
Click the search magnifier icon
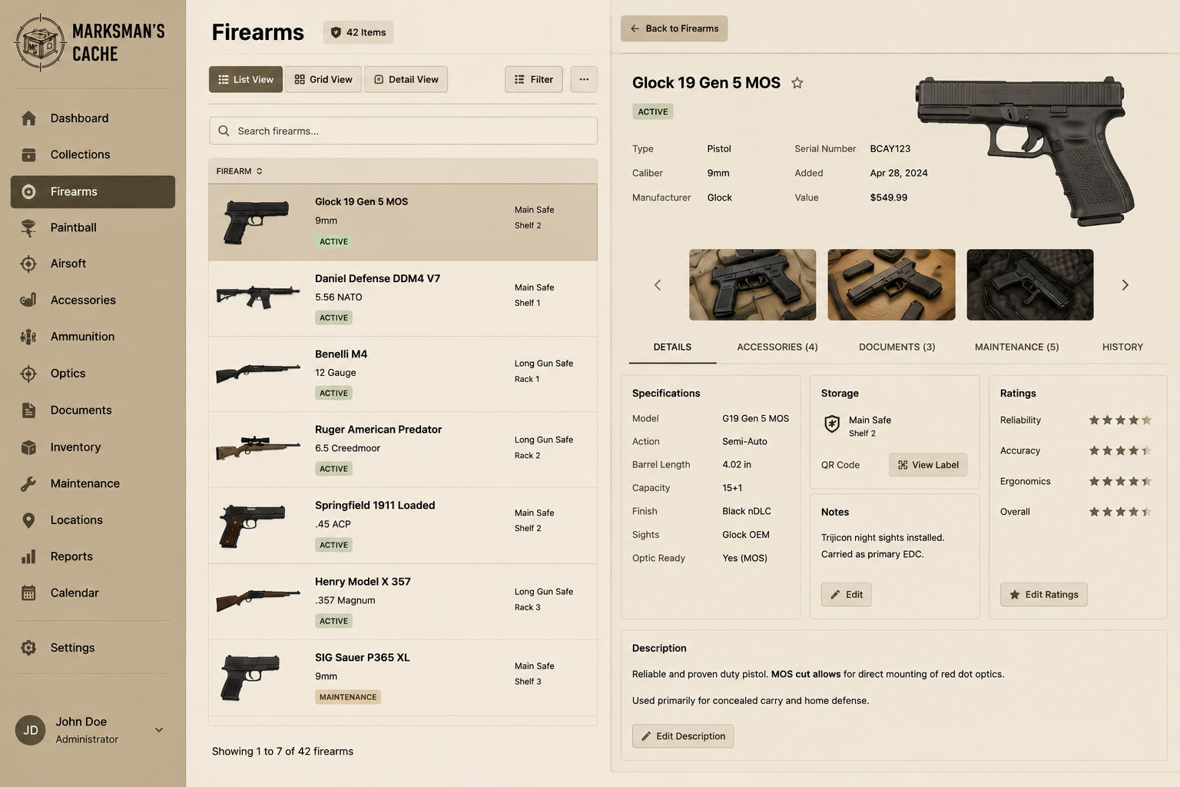224,131
